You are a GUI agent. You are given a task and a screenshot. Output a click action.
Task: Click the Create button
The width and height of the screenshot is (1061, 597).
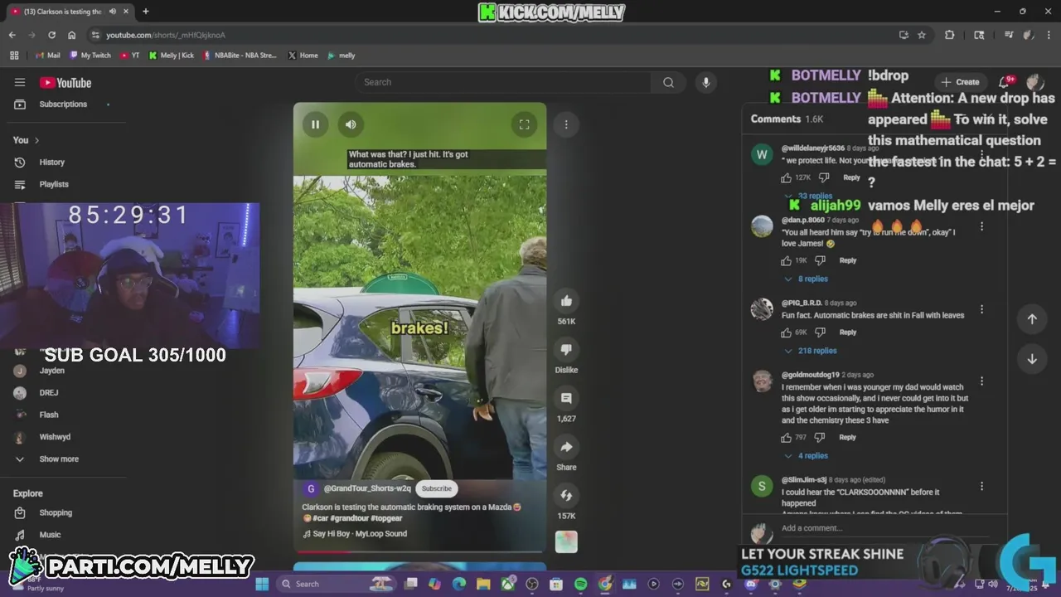pos(961,82)
